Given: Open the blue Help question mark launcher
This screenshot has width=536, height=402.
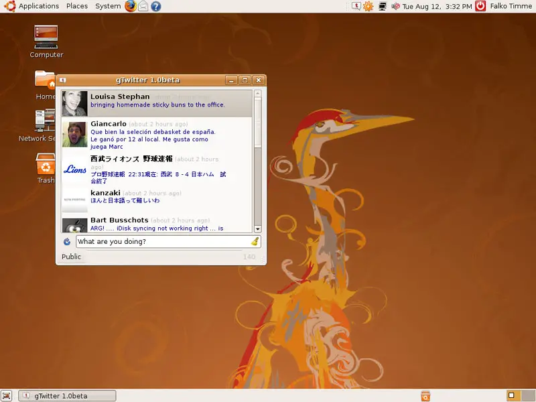Looking at the screenshot, I should tap(156, 6).
